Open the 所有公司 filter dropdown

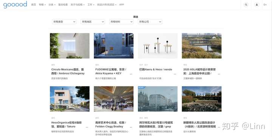coord(150,22)
